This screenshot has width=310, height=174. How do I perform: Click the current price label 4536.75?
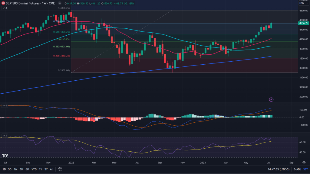click(303, 23)
